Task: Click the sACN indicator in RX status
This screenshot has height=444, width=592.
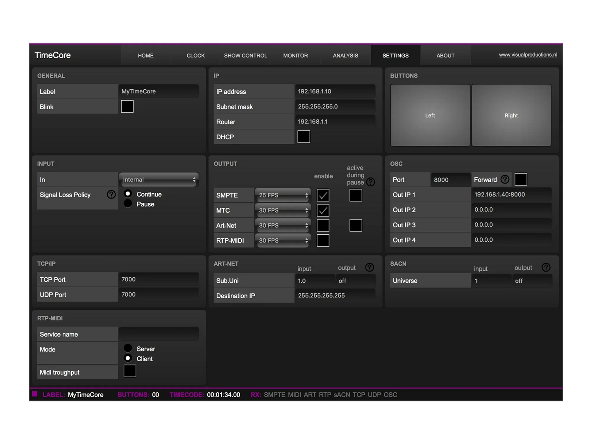Action: (342, 394)
